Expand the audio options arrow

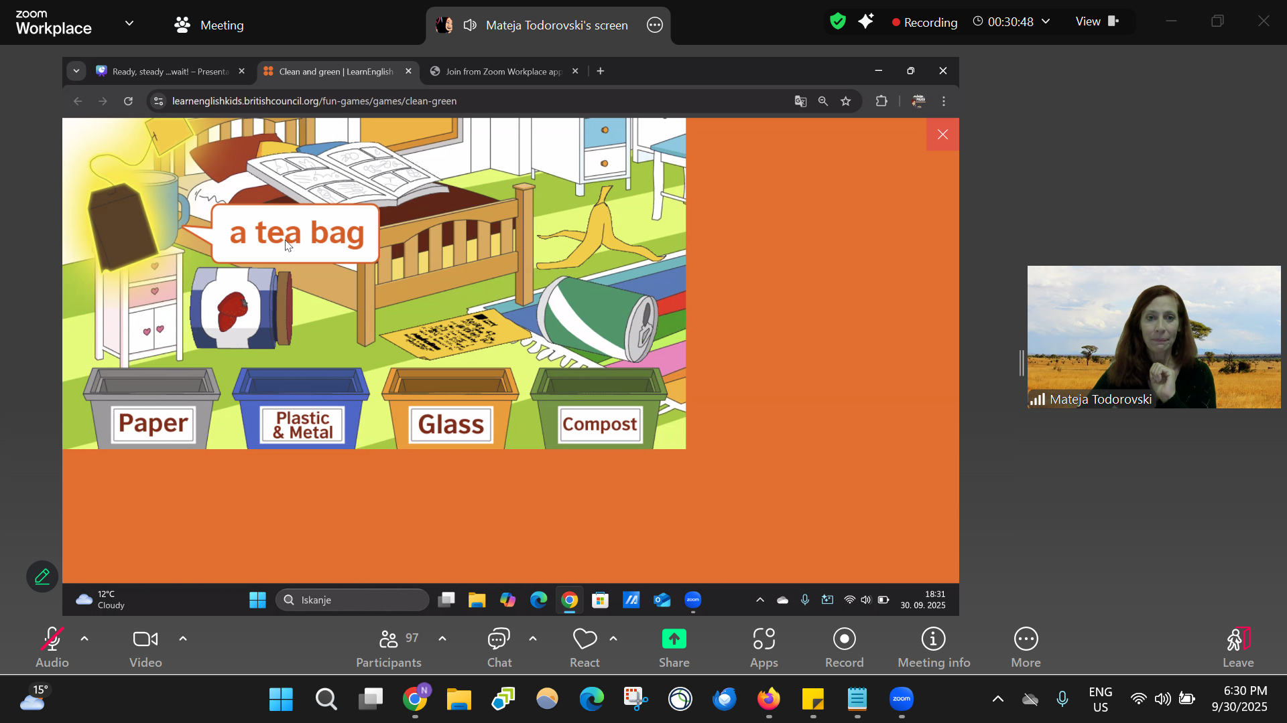84,639
